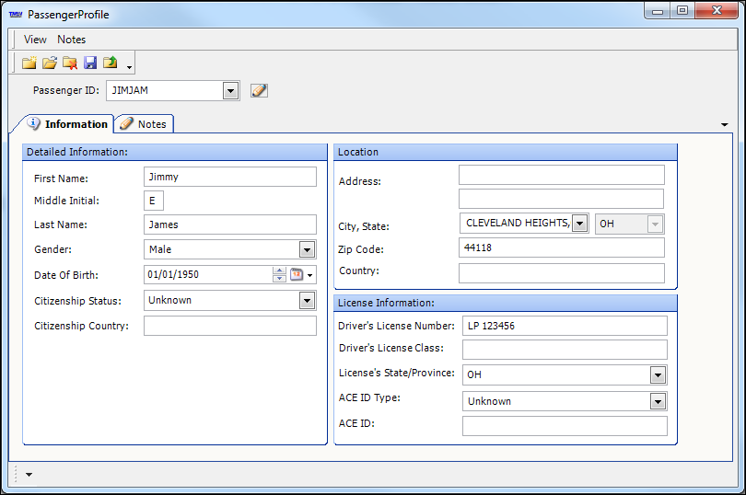Open the Gender dropdown list
The width and height of the screenshot is (746, 495).
[307, 249]
